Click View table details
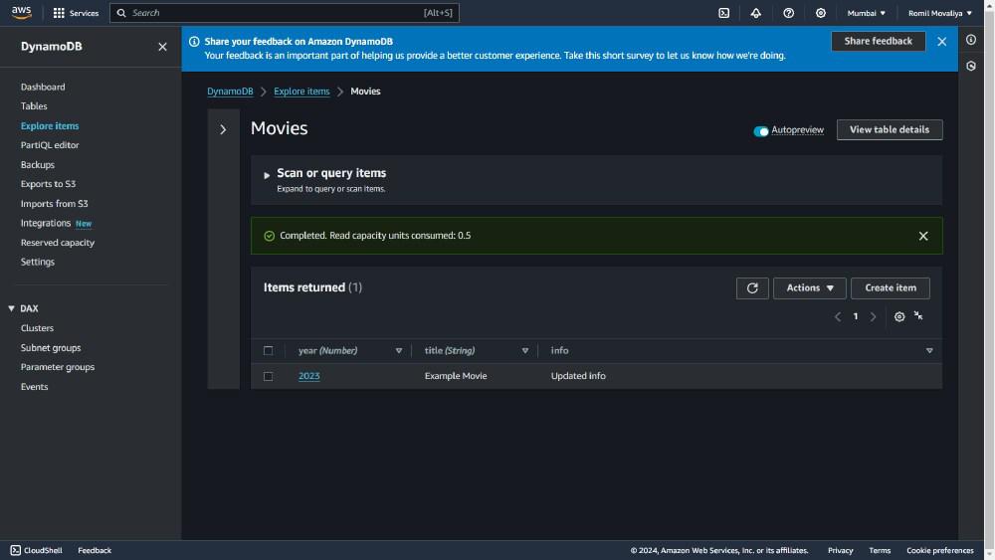Screen dimensions: 995x560 tap(889, 130)
